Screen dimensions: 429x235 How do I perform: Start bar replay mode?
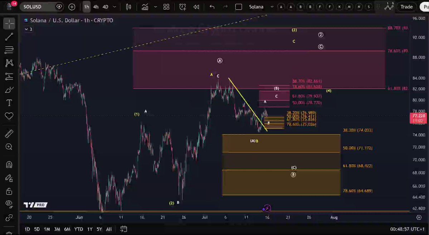click(x=196, y=7)
